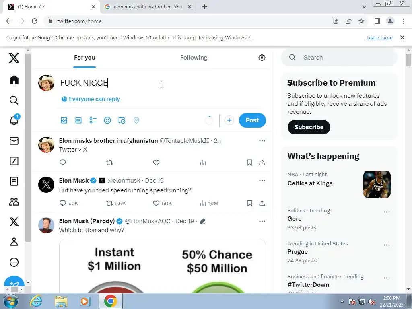Bookmark this page with star icon
Screen dimensions: 412x309
point(361,21)
